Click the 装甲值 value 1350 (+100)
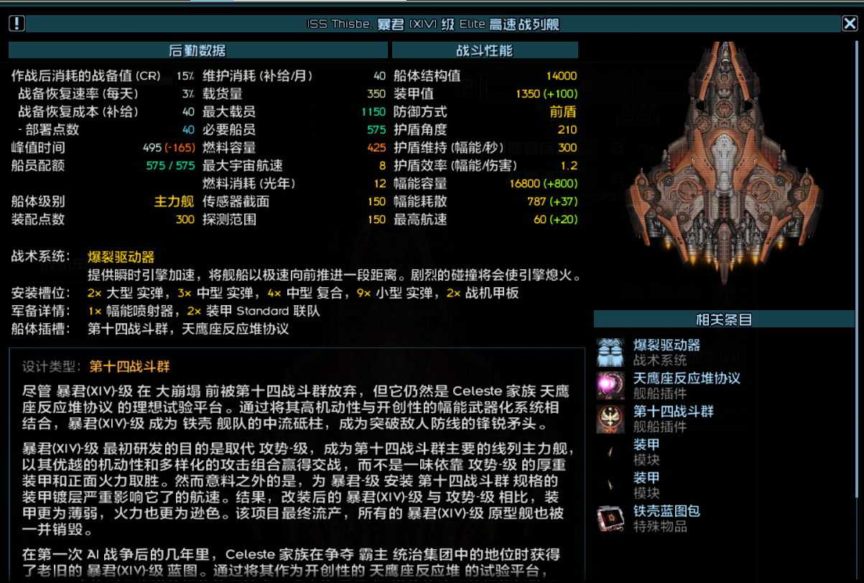864x583 pixels. point(546,94)
